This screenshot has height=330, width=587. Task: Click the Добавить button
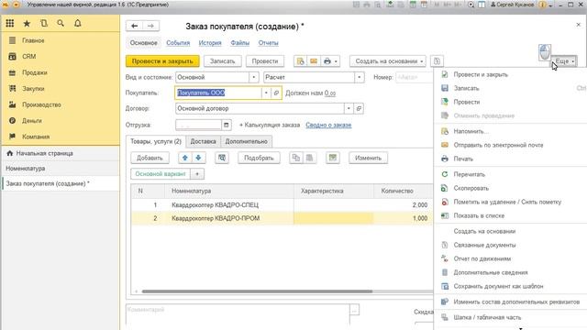coord(150,158)
